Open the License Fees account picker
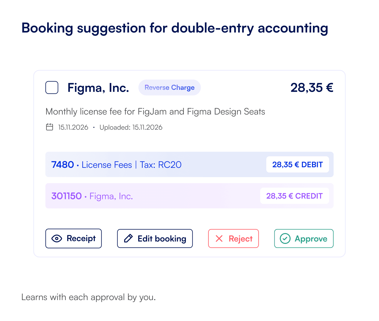Screen dimensions: 379x321 coord(107,165)
